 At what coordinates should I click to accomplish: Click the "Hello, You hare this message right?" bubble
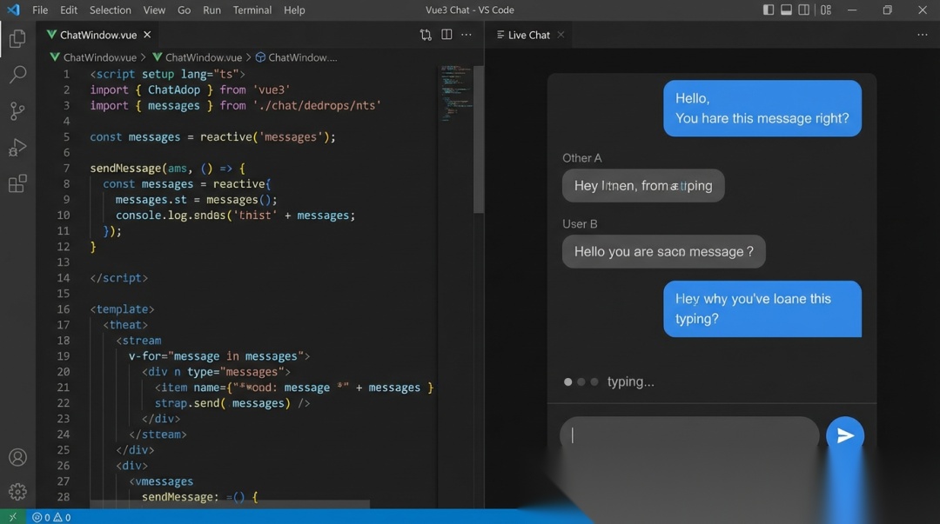pyautogui.click(x=762, y=109)
